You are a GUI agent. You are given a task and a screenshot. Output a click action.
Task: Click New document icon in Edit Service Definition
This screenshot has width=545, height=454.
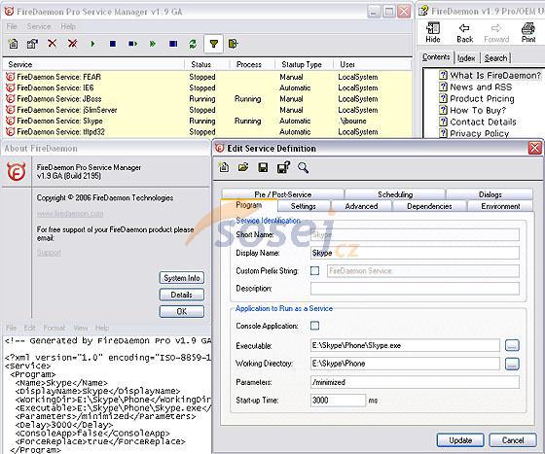click(224, 167)
